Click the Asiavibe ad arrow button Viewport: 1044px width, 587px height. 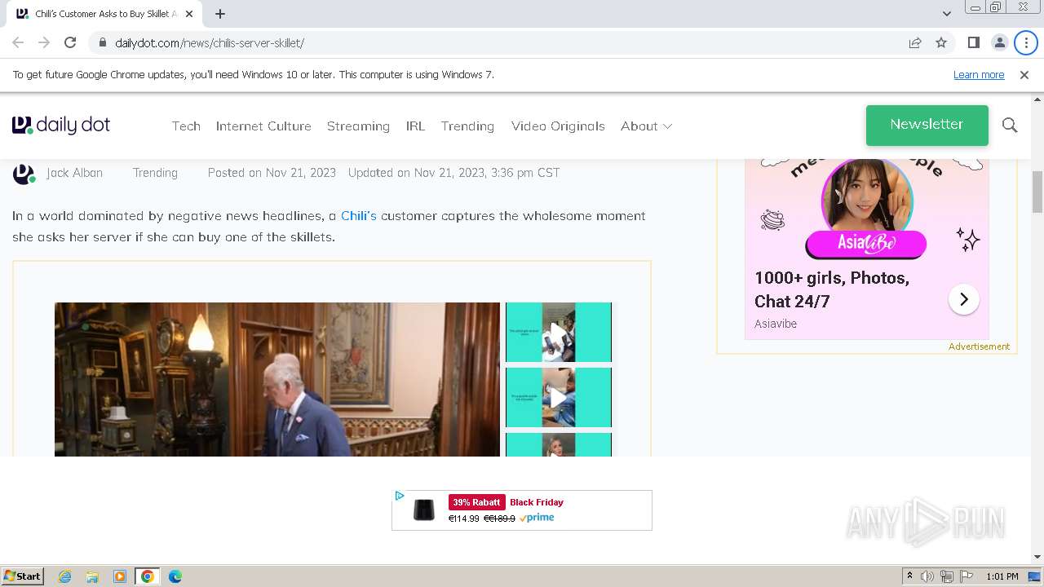pos(963,299)
